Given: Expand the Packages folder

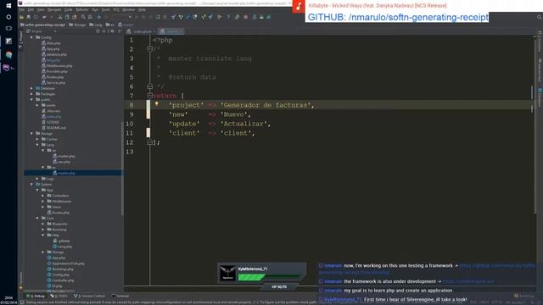Looking at the screenshot, I should 31,94.
